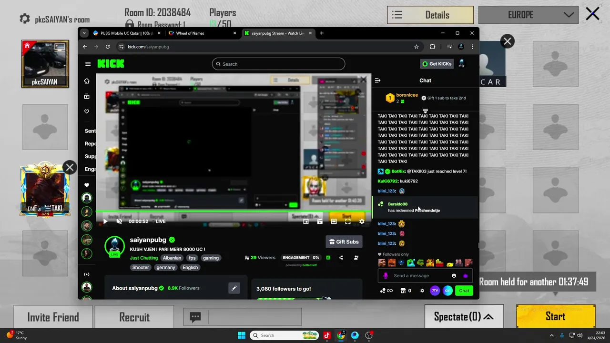Screen dimensions: 610x343
Task: Click the green Chat send button
Action: click(464, 291)
